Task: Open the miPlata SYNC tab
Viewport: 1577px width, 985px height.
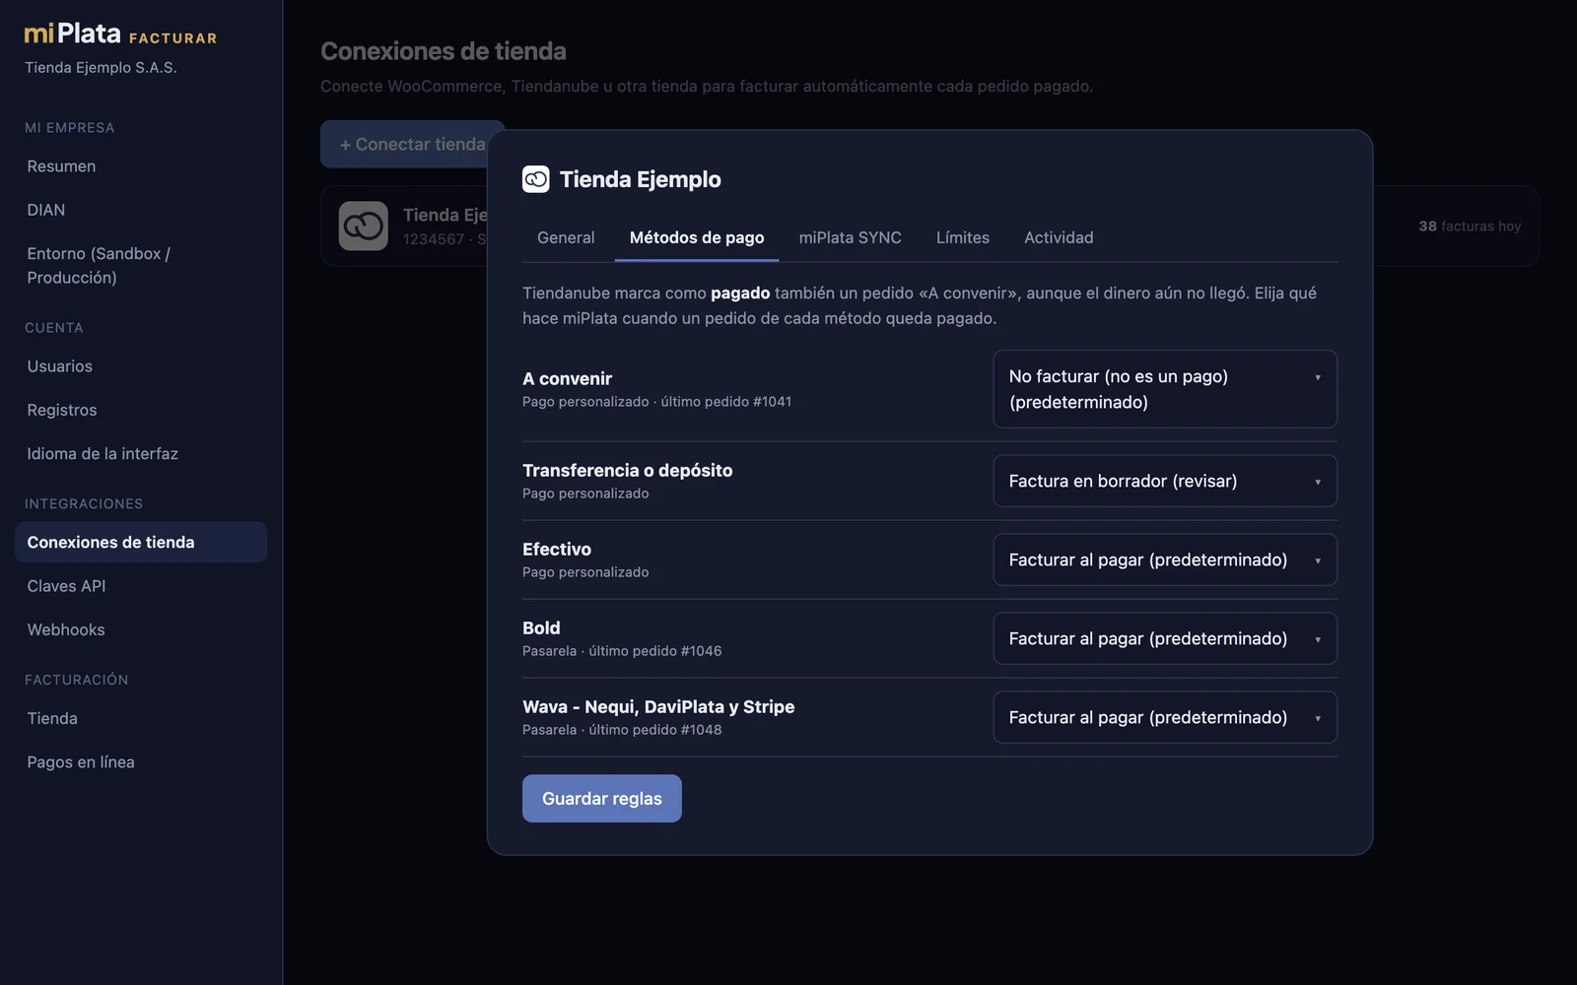Action: (x=850, y=237)
